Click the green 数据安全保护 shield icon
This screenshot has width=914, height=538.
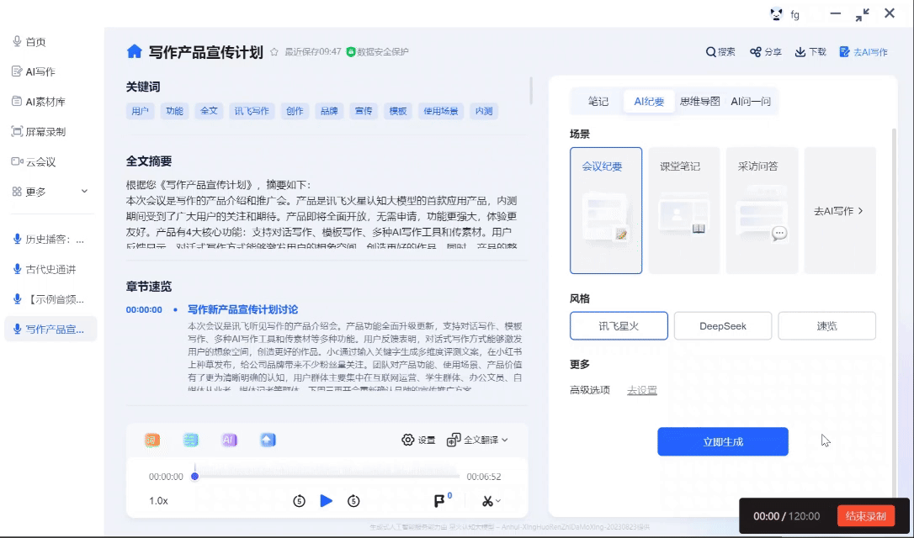pyautogui.click(x=351, y=52)
